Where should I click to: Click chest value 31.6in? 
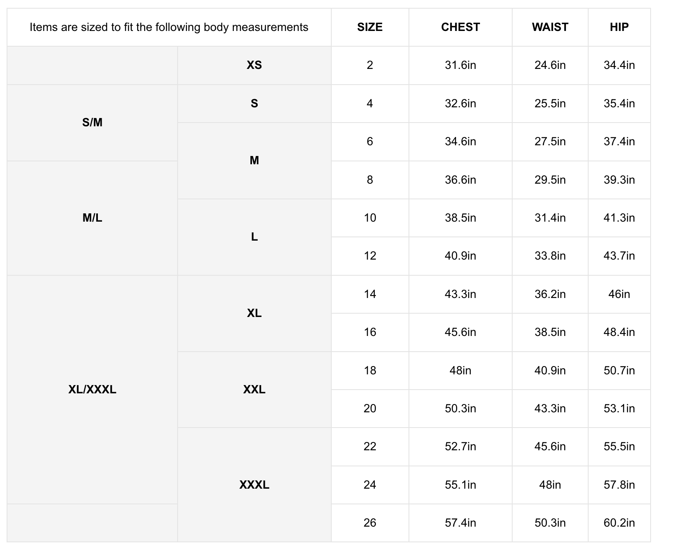(460, 65)
